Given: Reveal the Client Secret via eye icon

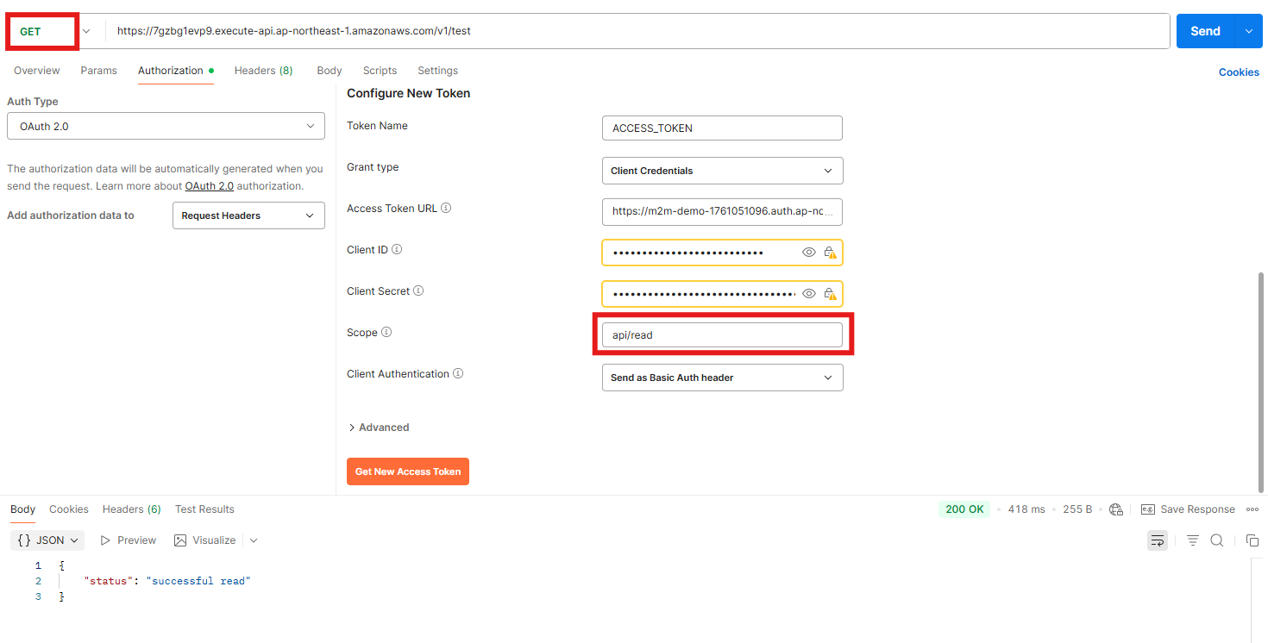Looking at the screenshot, I should 808,294.
